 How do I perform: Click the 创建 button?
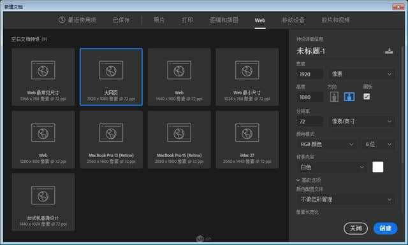tap(385, 228)
